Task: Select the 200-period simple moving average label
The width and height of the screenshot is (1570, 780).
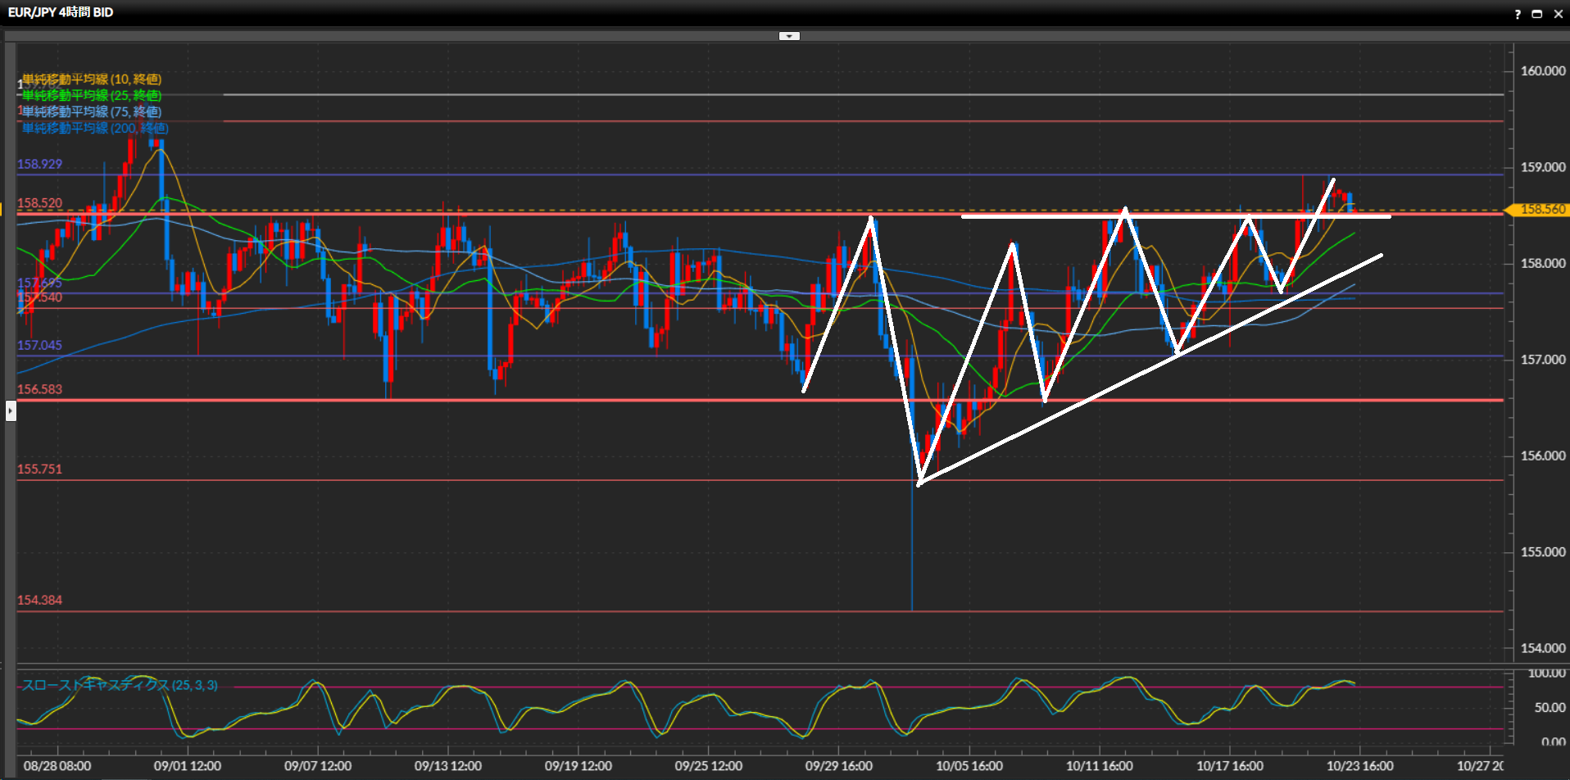Action: (95, 129)
